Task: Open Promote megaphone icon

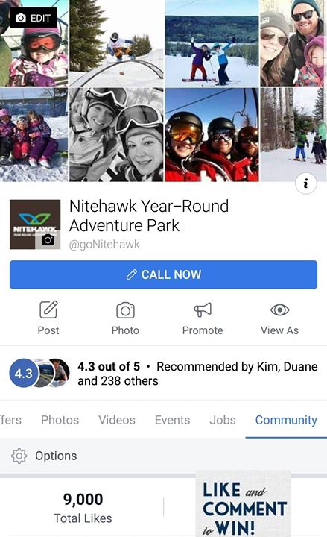Action: 203,310
